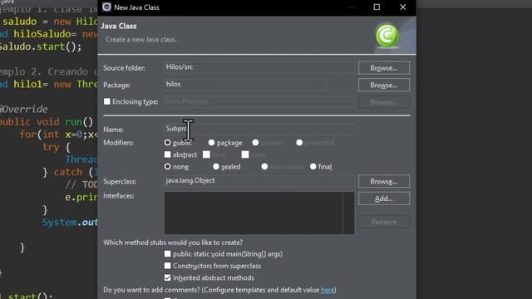Click inside the Interfaces list box
This screenshot has width=532, height=299.
click(259, 213)
